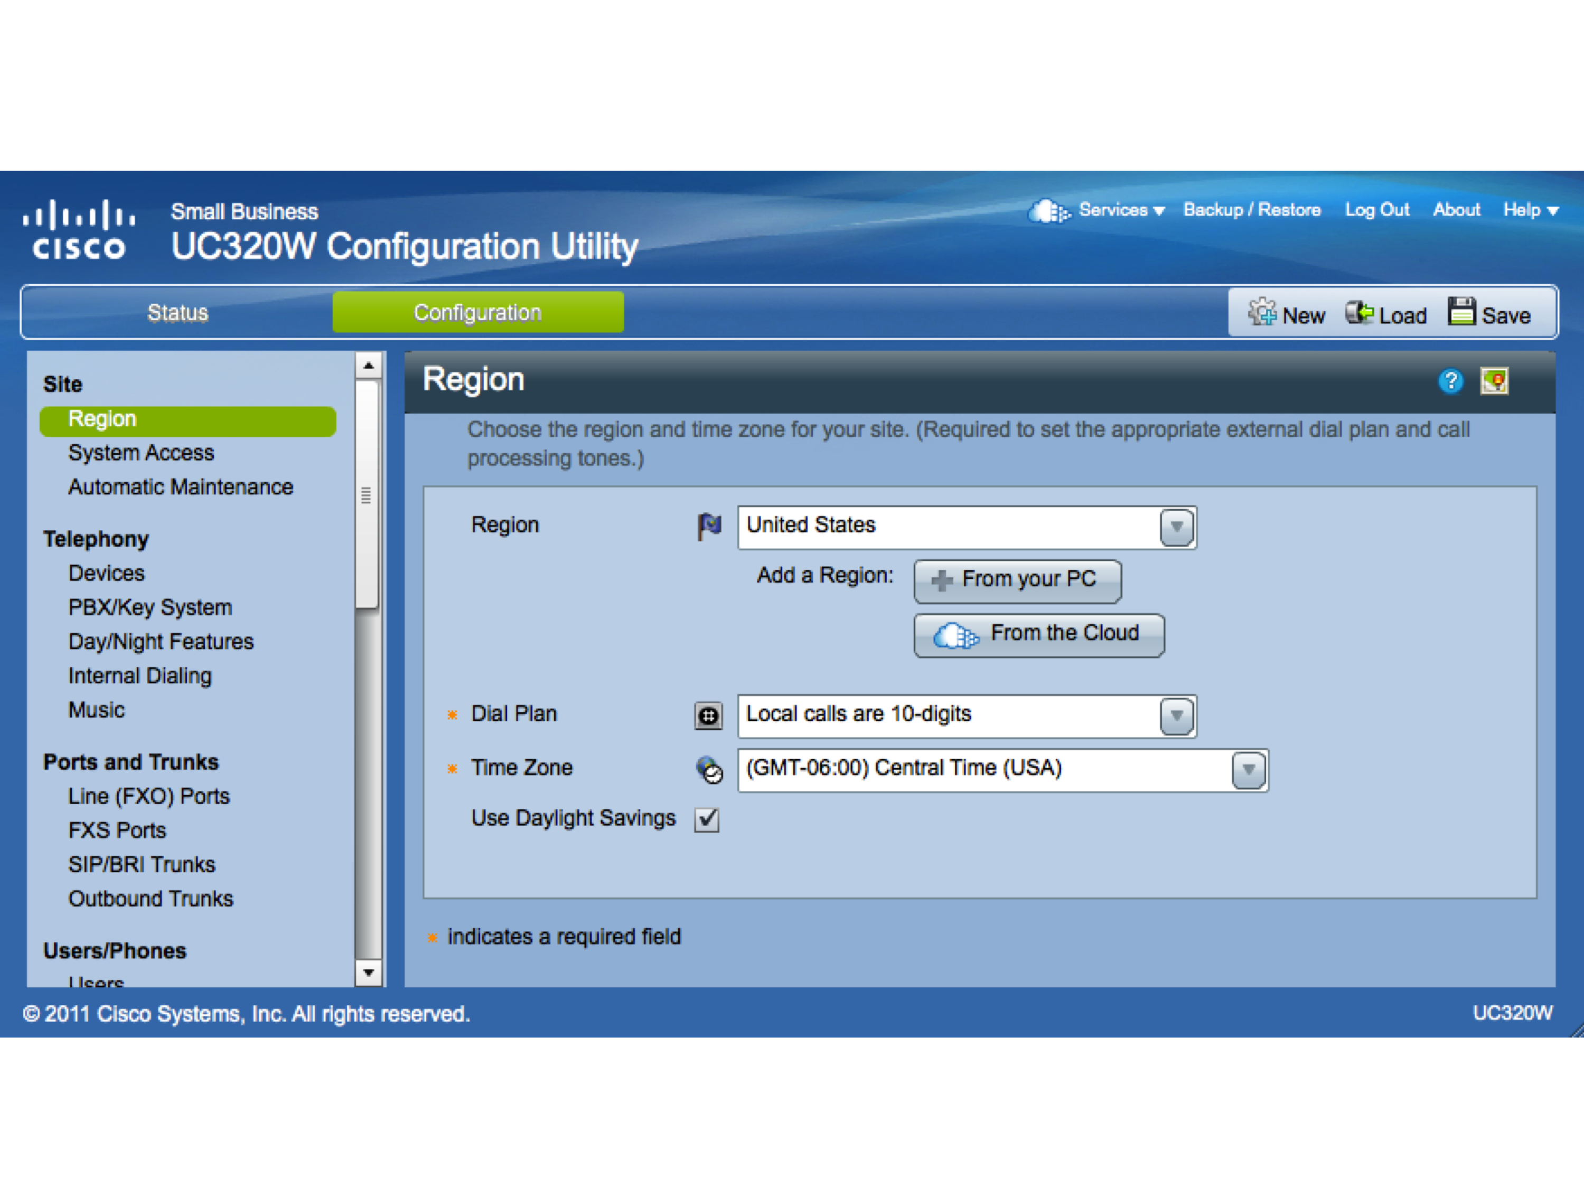Open SIP/BRI Trunks
This screenshot has width=1584, height=1188.
pos(142,865)
